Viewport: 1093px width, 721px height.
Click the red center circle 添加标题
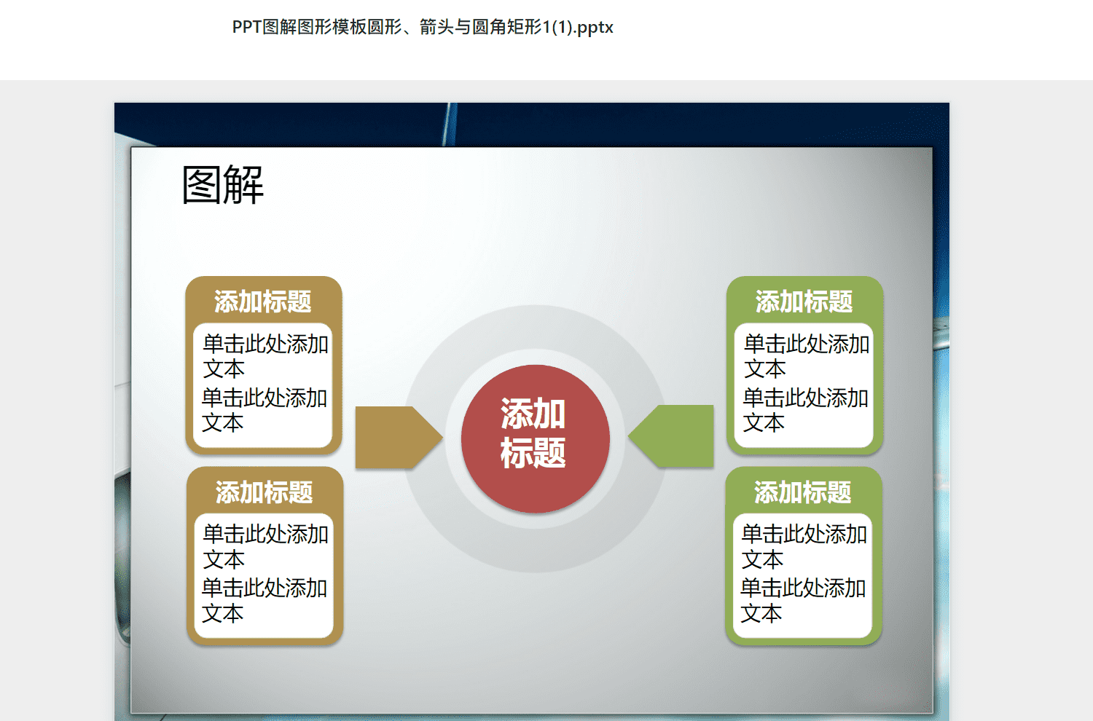tap(535, 438)
